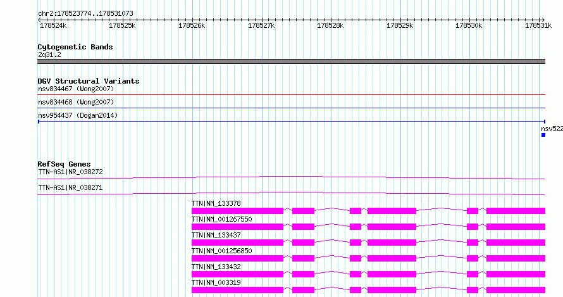This screenshot has width=563, height=297.
Task: Click the blue nsv834468 variant line
Action: tap(291, 108)
